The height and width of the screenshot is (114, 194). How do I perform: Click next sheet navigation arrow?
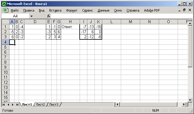coord(13,105)
